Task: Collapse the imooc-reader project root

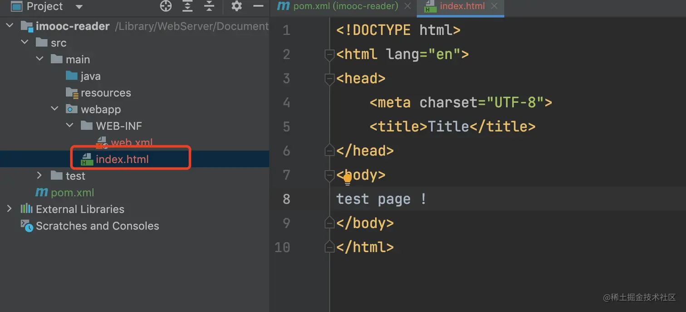Action: [x=10, y=26]
